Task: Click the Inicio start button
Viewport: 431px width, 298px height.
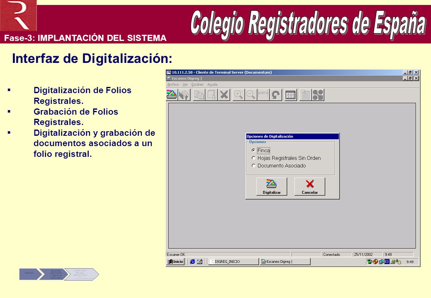Action: (x=175, y=262)
